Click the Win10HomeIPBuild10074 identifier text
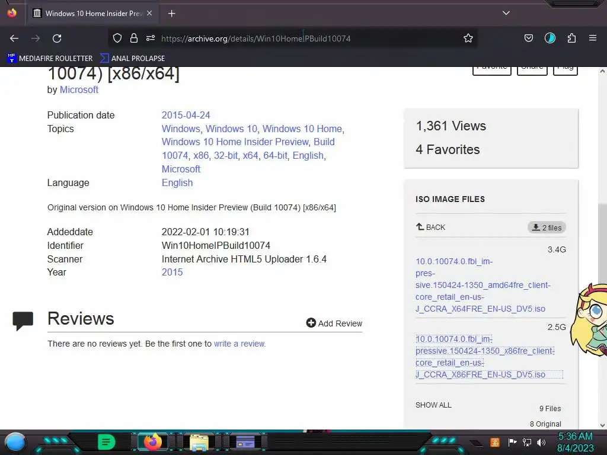 click(x=216, y=245)
